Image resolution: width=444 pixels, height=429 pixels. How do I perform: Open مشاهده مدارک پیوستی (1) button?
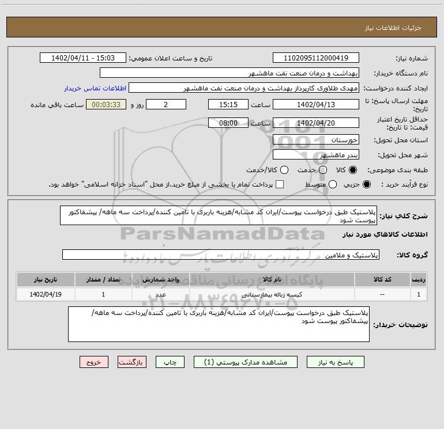tap(246, 362)
